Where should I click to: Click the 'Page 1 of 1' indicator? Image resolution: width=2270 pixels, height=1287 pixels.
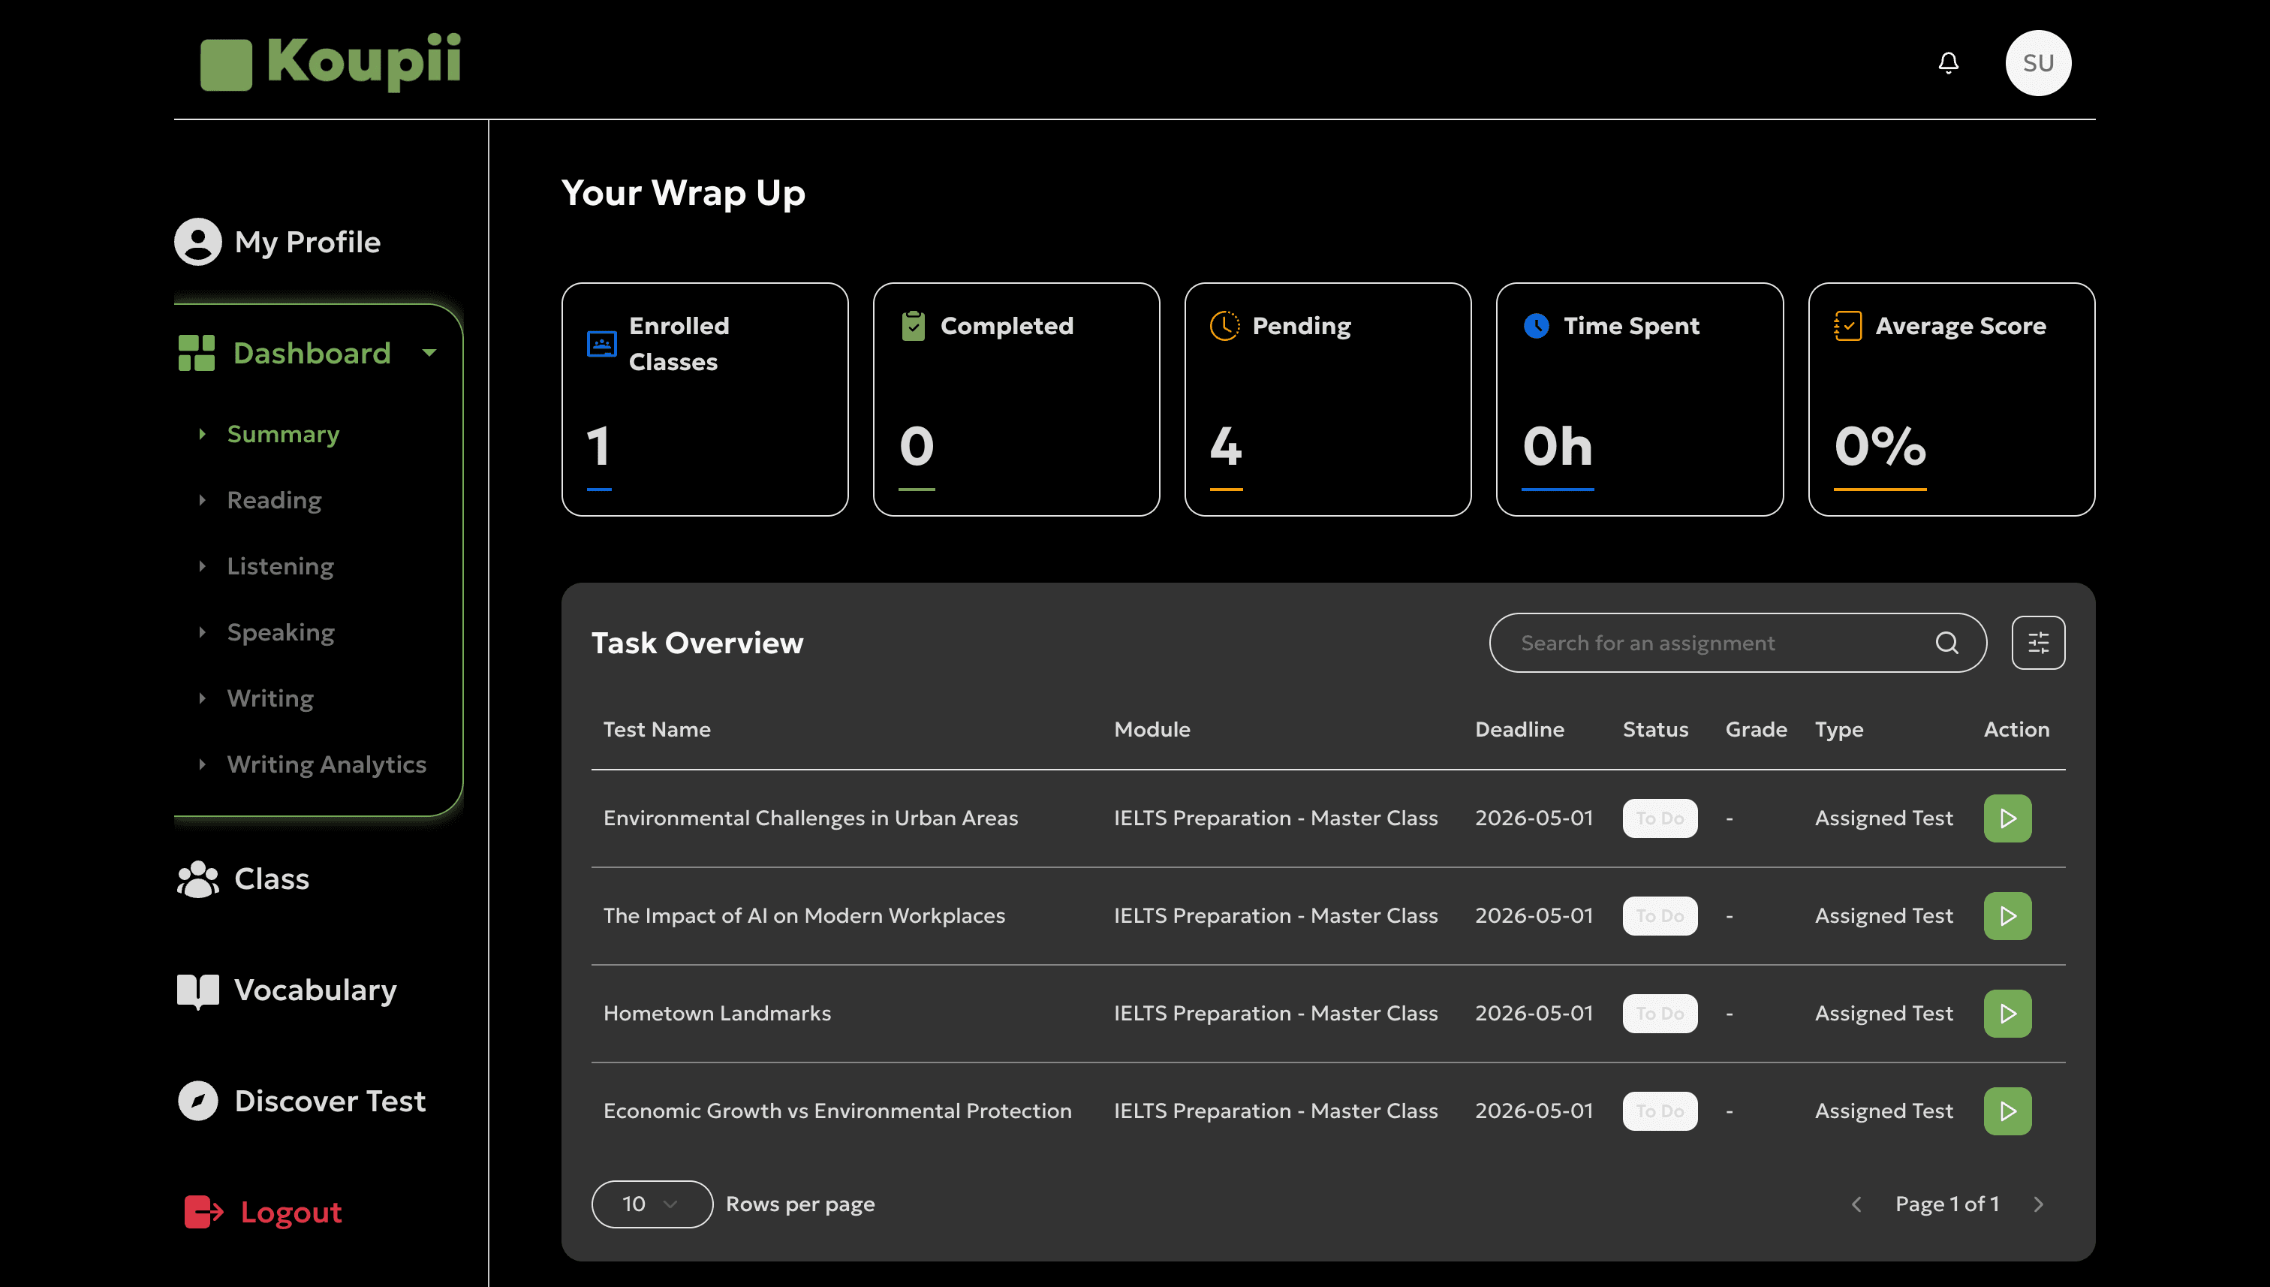[x=1946, y=1204]
